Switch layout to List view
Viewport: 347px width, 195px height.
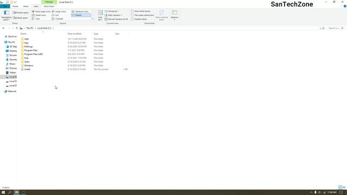click(x=55, y=15)
